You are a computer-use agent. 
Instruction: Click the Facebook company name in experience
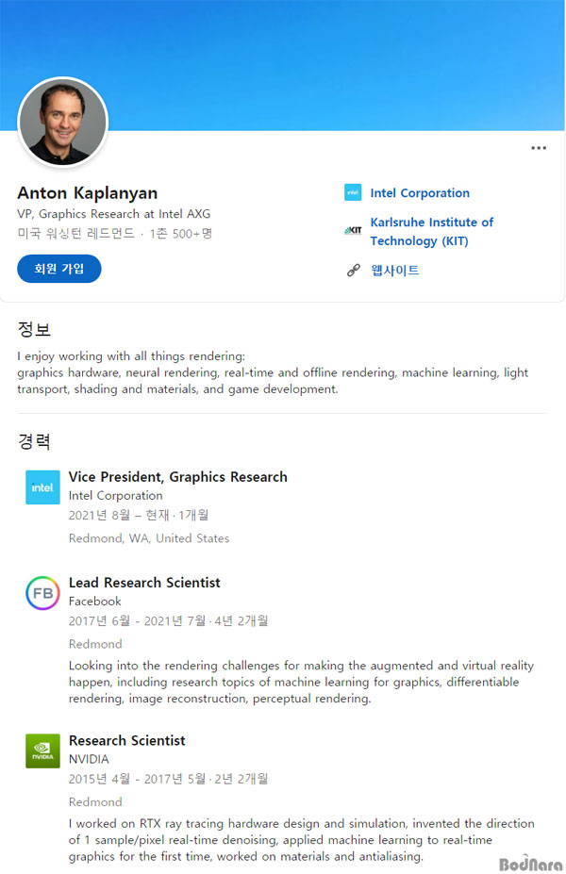pyautogui.click(x=94, y=602)
